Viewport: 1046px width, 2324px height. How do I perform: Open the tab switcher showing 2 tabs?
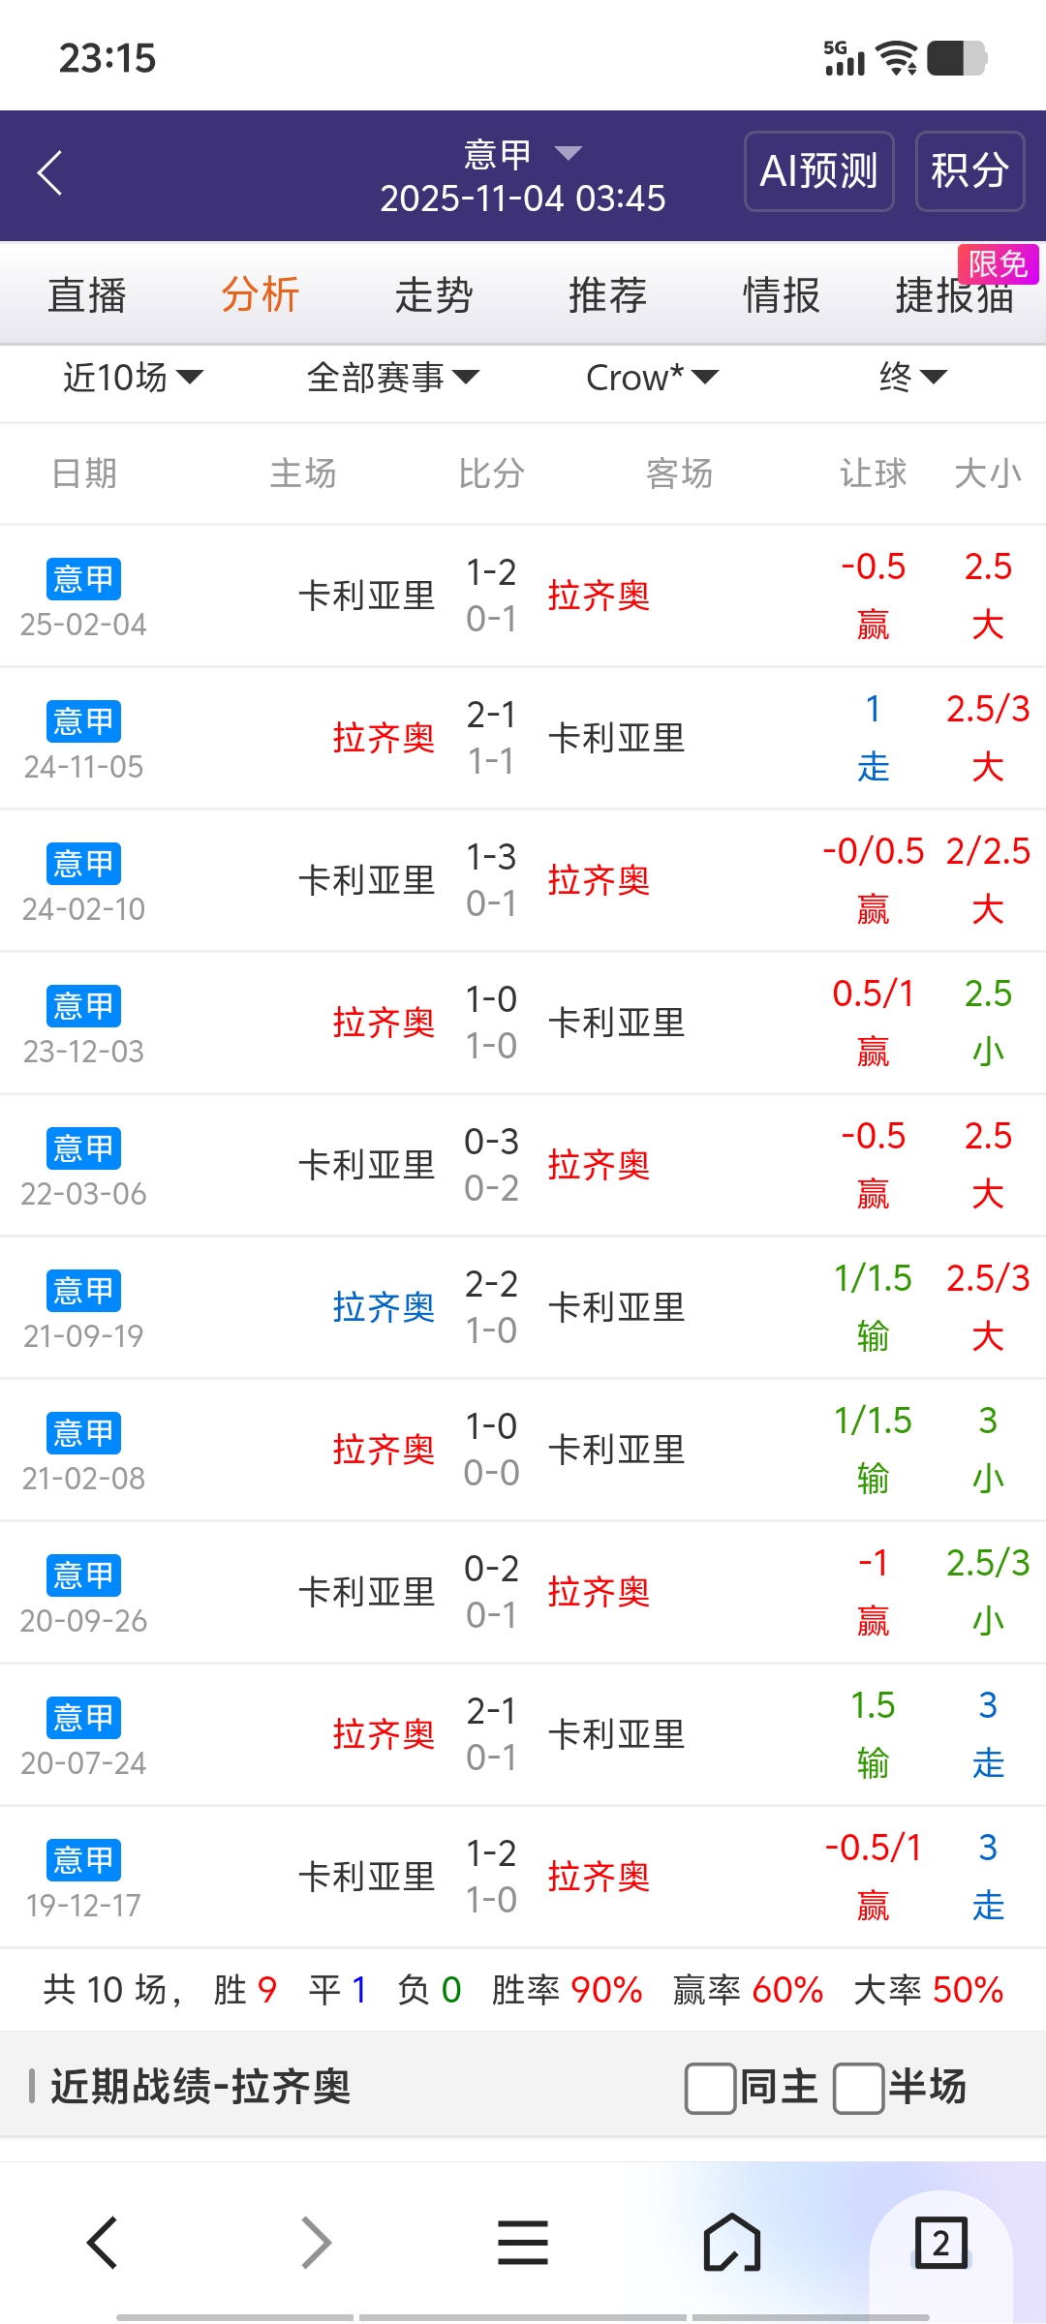click(940, 2242)
